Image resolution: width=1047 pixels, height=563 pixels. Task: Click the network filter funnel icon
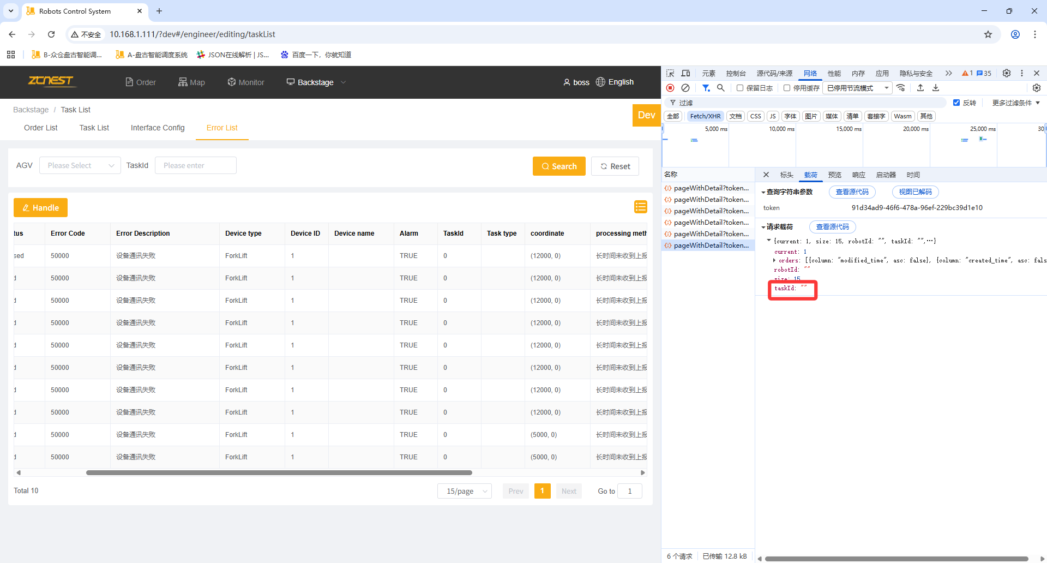pyautogui.click(x=706, y=88)
